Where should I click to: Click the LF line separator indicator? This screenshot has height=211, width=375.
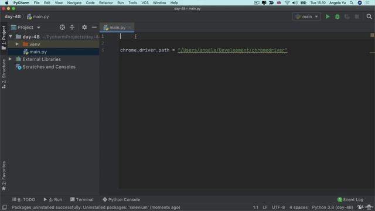265,207
